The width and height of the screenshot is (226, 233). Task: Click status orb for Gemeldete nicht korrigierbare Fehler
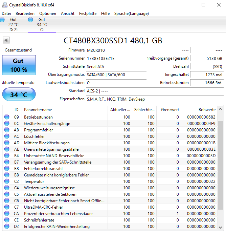tap(7, 175)
